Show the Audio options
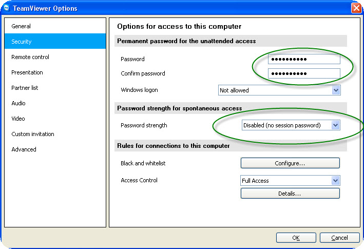The height and width of the screenshot is (249, 364). (18, 103)
